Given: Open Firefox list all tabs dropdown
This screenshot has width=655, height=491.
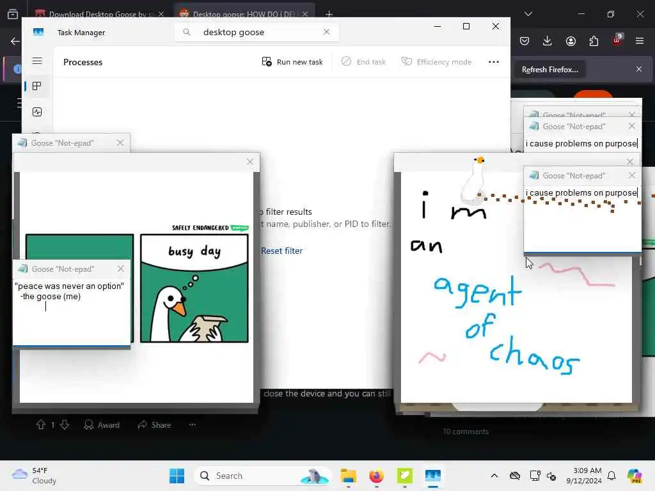Looking at the screenshot, I should point(528,14).
